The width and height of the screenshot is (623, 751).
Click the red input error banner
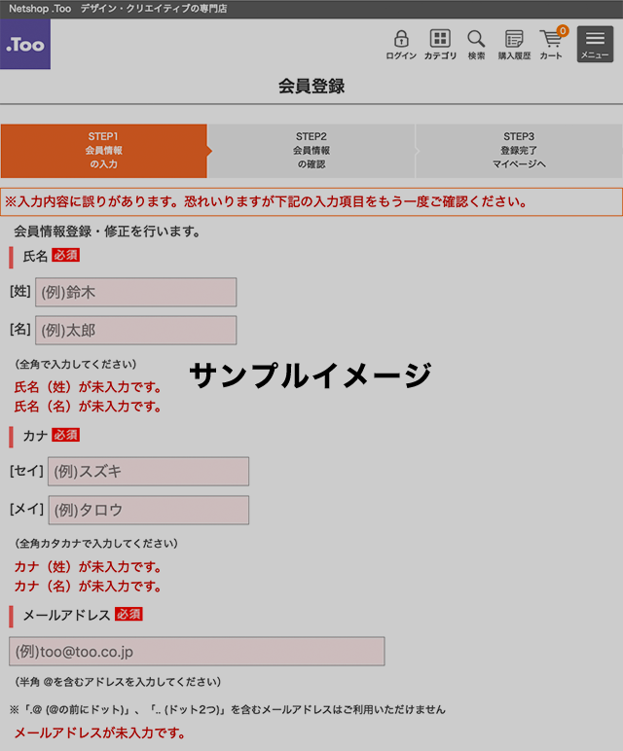(x=311, y=202)
